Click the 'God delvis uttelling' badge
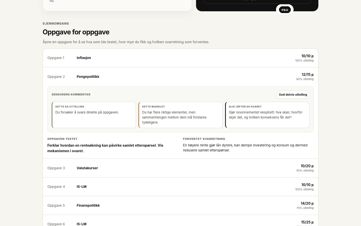 pos(293,95)
